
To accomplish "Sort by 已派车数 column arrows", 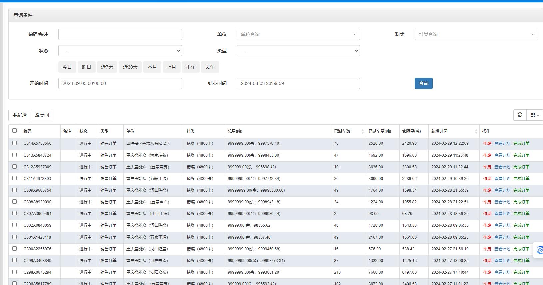I will pyautogui.click(x=362, y=131).
